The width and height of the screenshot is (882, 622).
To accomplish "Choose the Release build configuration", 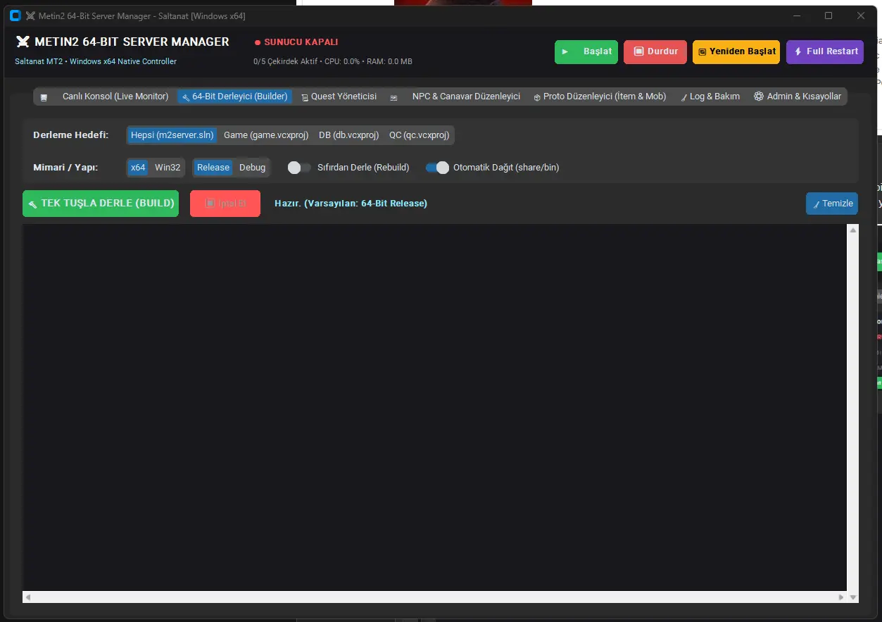I will [x=213, y=168].
